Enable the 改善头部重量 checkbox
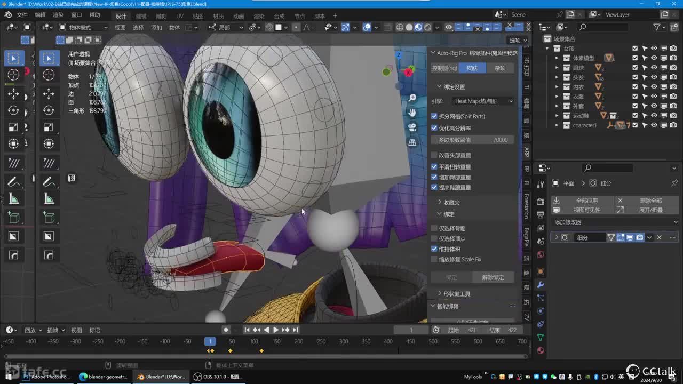The height and width of the screenshot is (384, 683). 434,155
